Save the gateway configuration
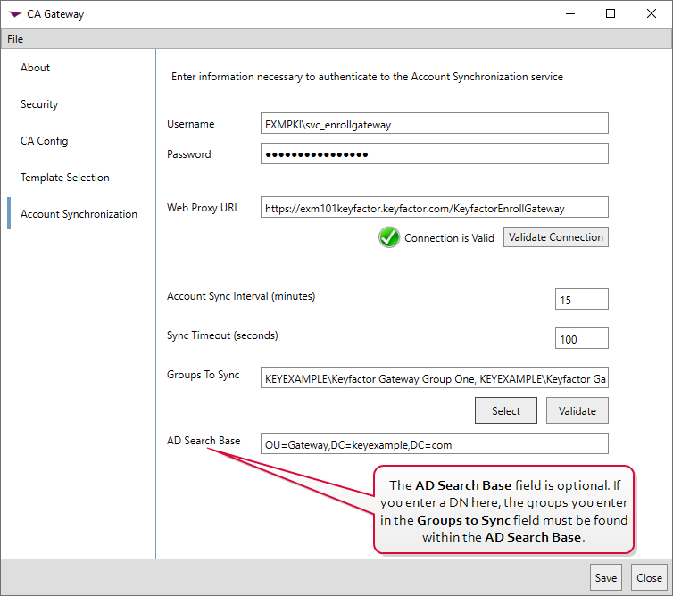 pyautogui.click(x=606, y=577)
